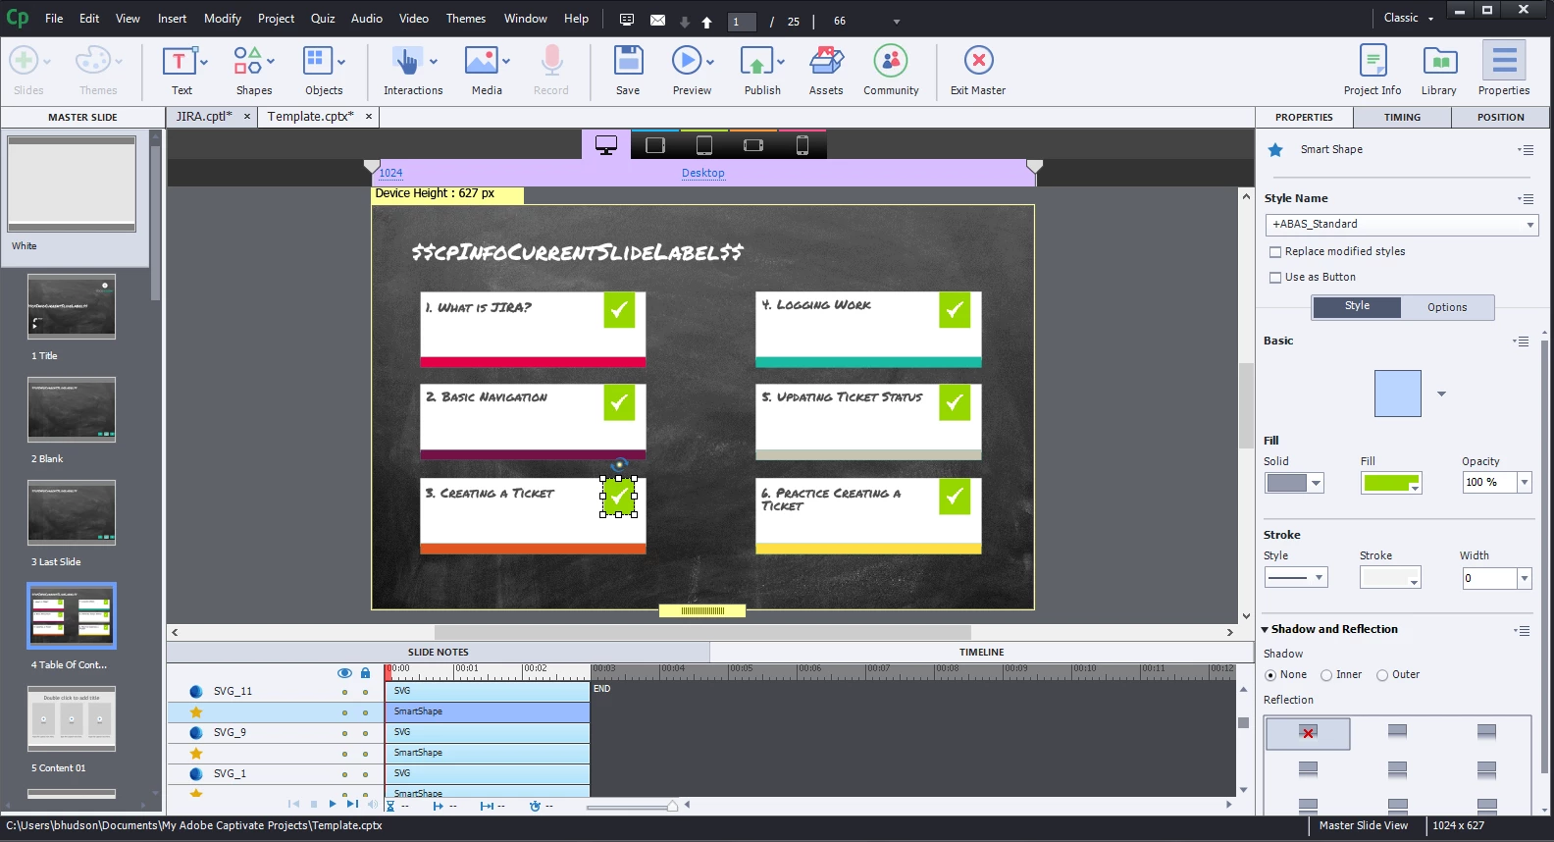The width and height of the screenshot is (1554, 842).
Task: Adjust the timeline zoom slider
Action: coord(672,806)
